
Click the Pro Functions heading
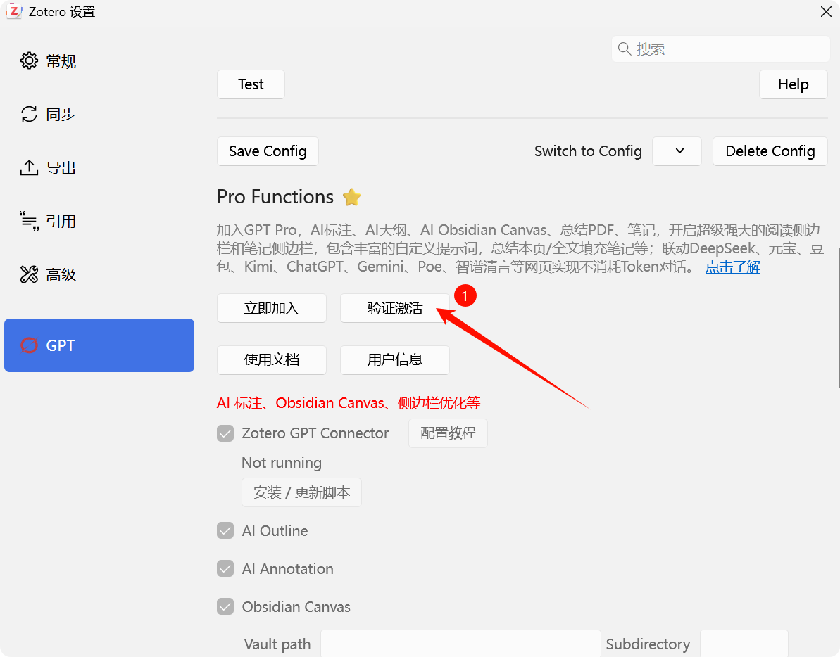point(275,197)
